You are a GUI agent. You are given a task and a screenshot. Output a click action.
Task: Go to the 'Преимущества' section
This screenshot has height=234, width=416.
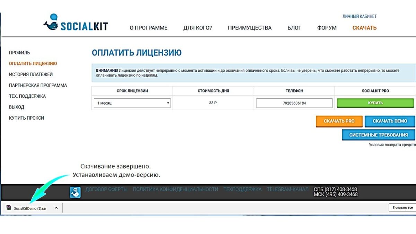pos(250,28)
